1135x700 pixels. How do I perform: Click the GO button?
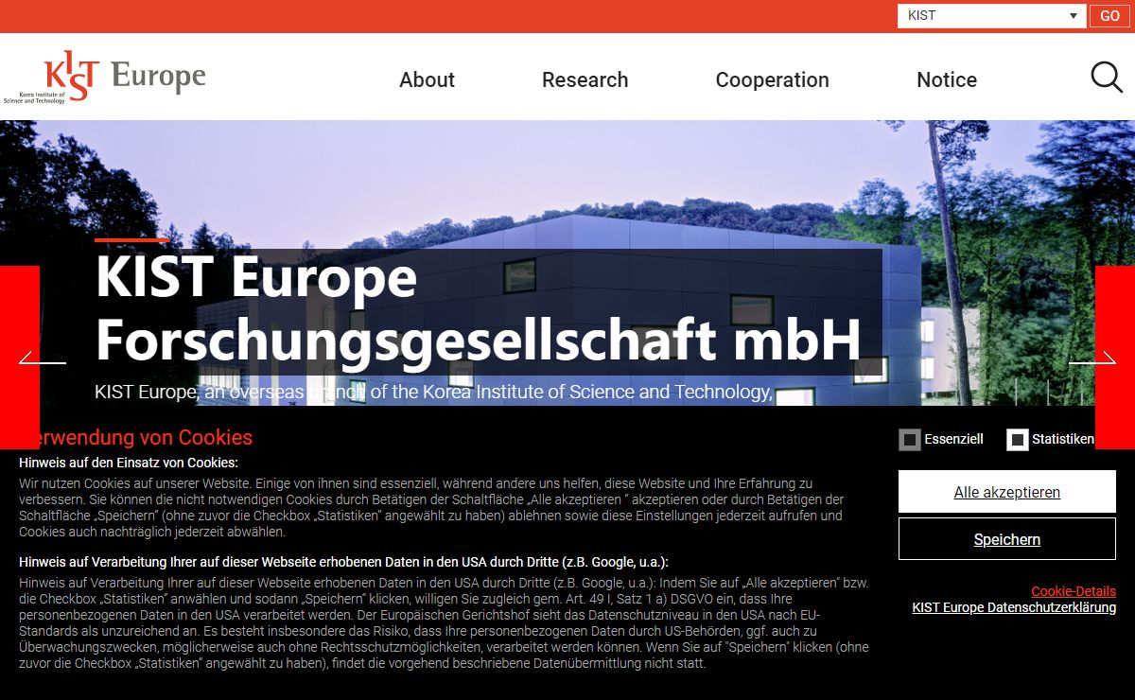(1109, 16)
